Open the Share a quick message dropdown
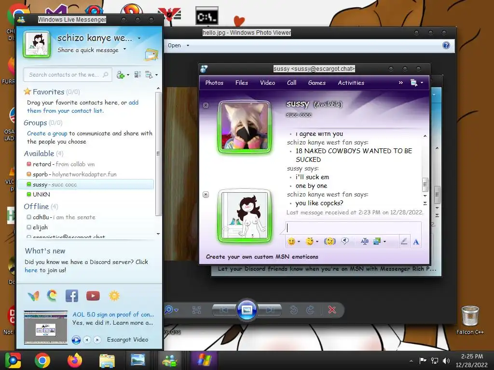 (x=124, y=49)
